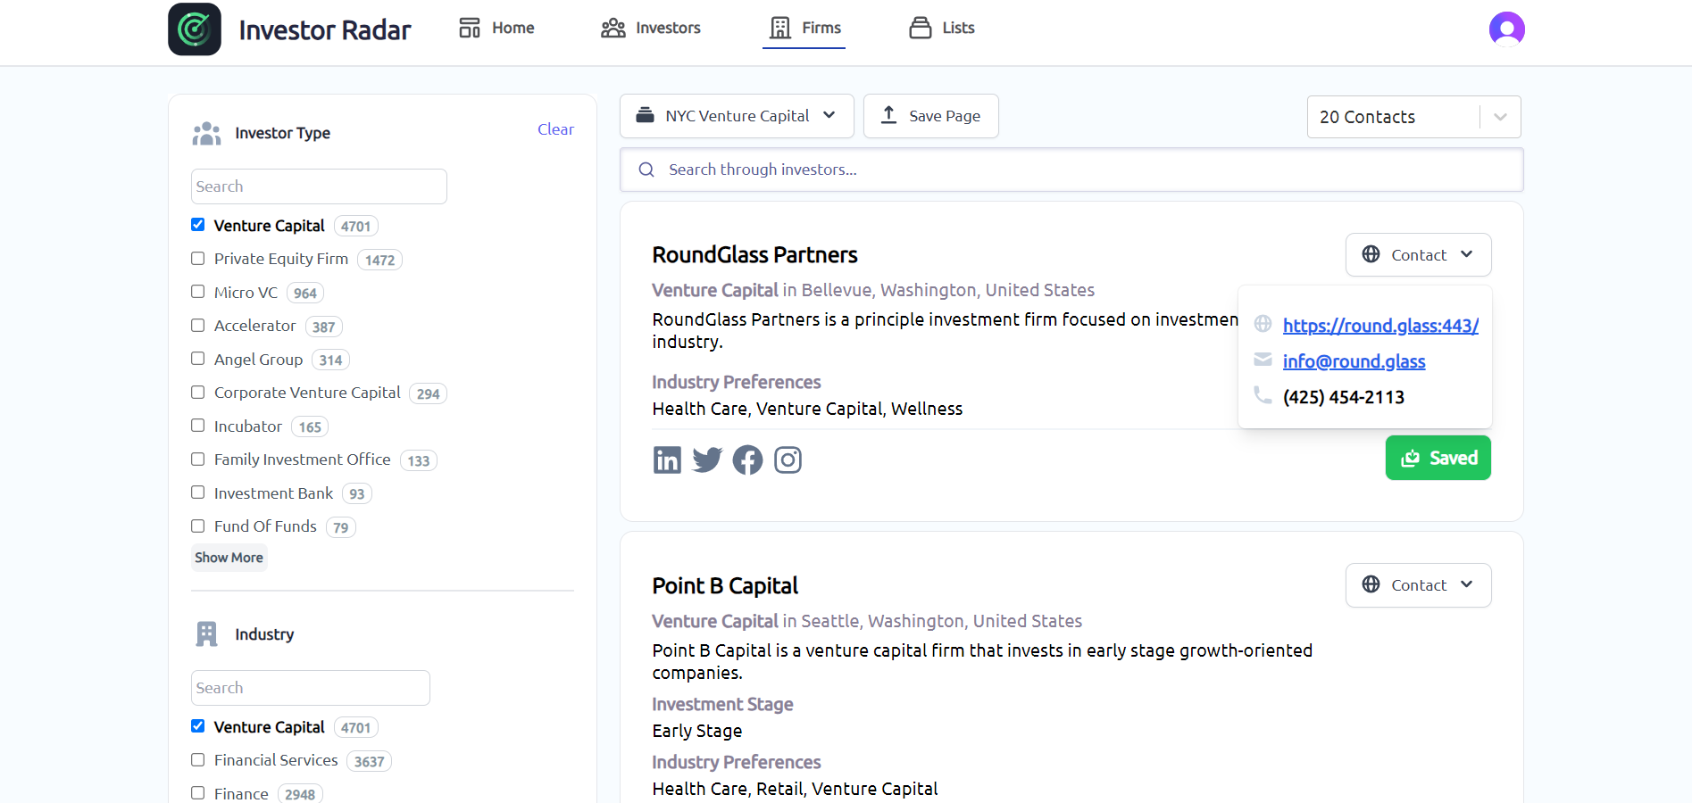Click the Investor Type people icon
1692x803 pixels.
pos(206,133)
